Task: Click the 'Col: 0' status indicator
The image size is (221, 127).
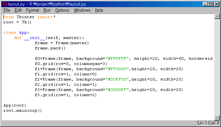Action: point(214,123)
